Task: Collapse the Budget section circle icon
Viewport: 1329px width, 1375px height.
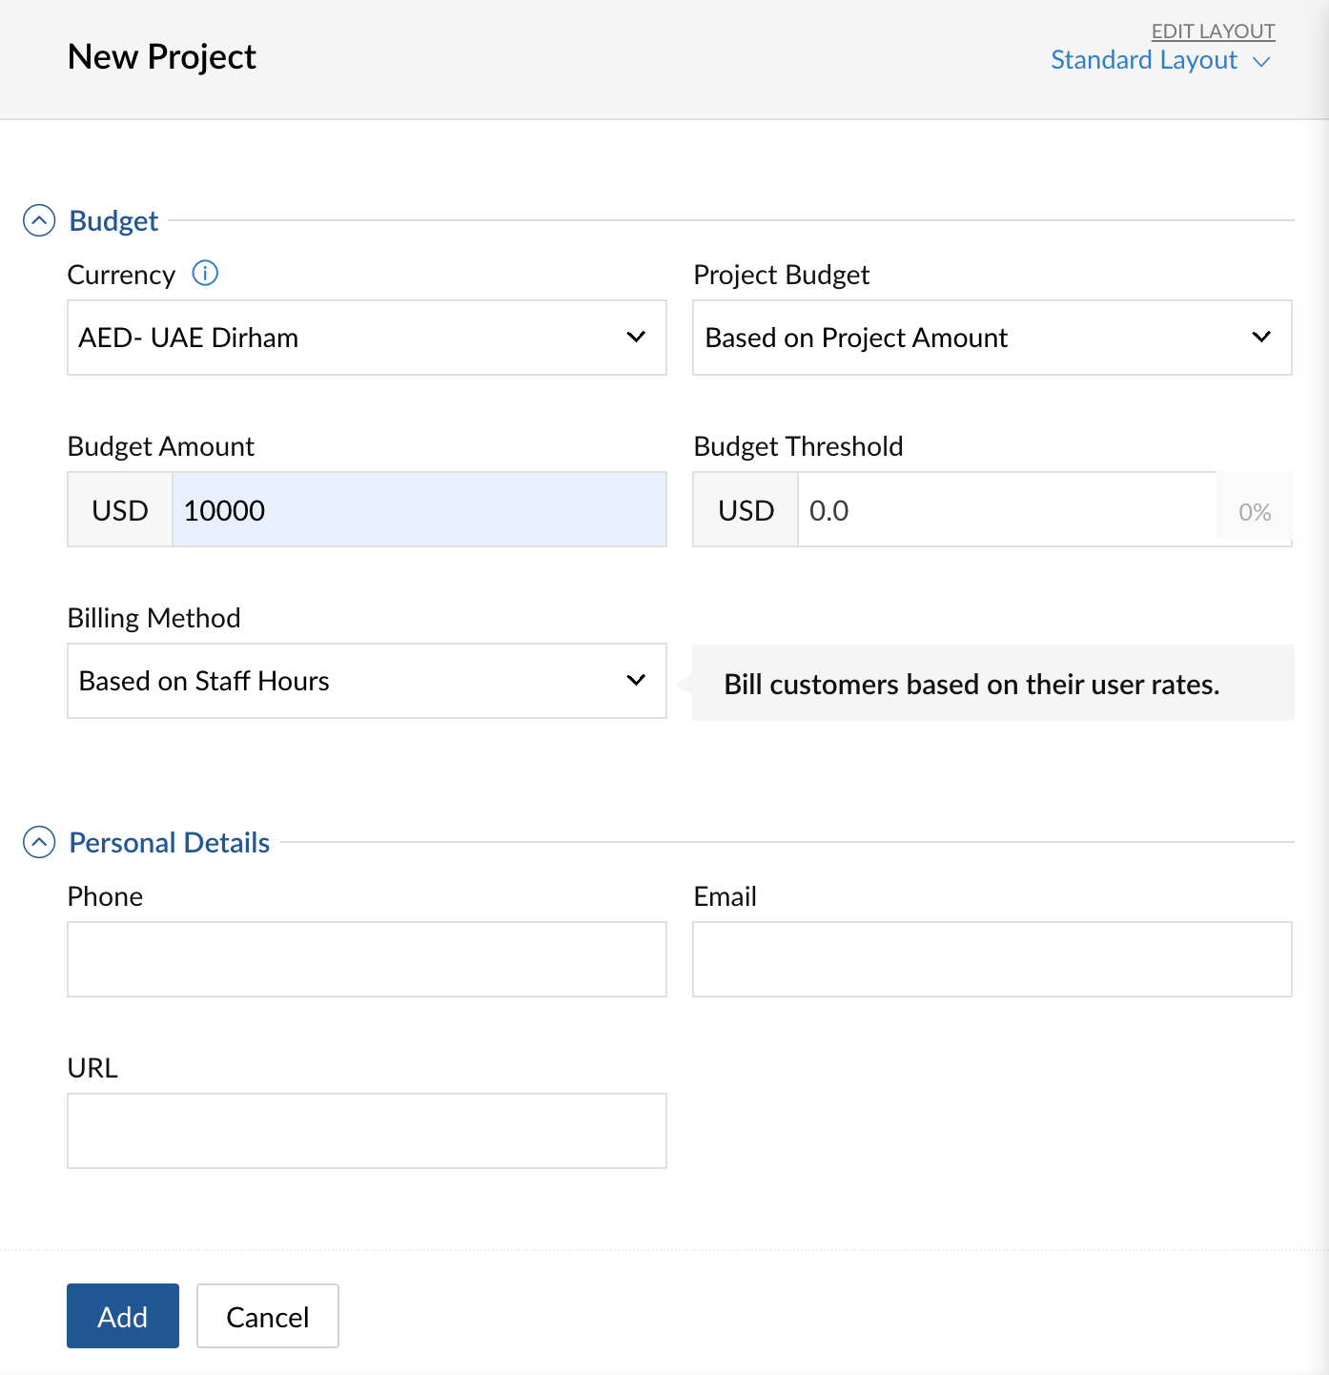Action: coord(39,221)
